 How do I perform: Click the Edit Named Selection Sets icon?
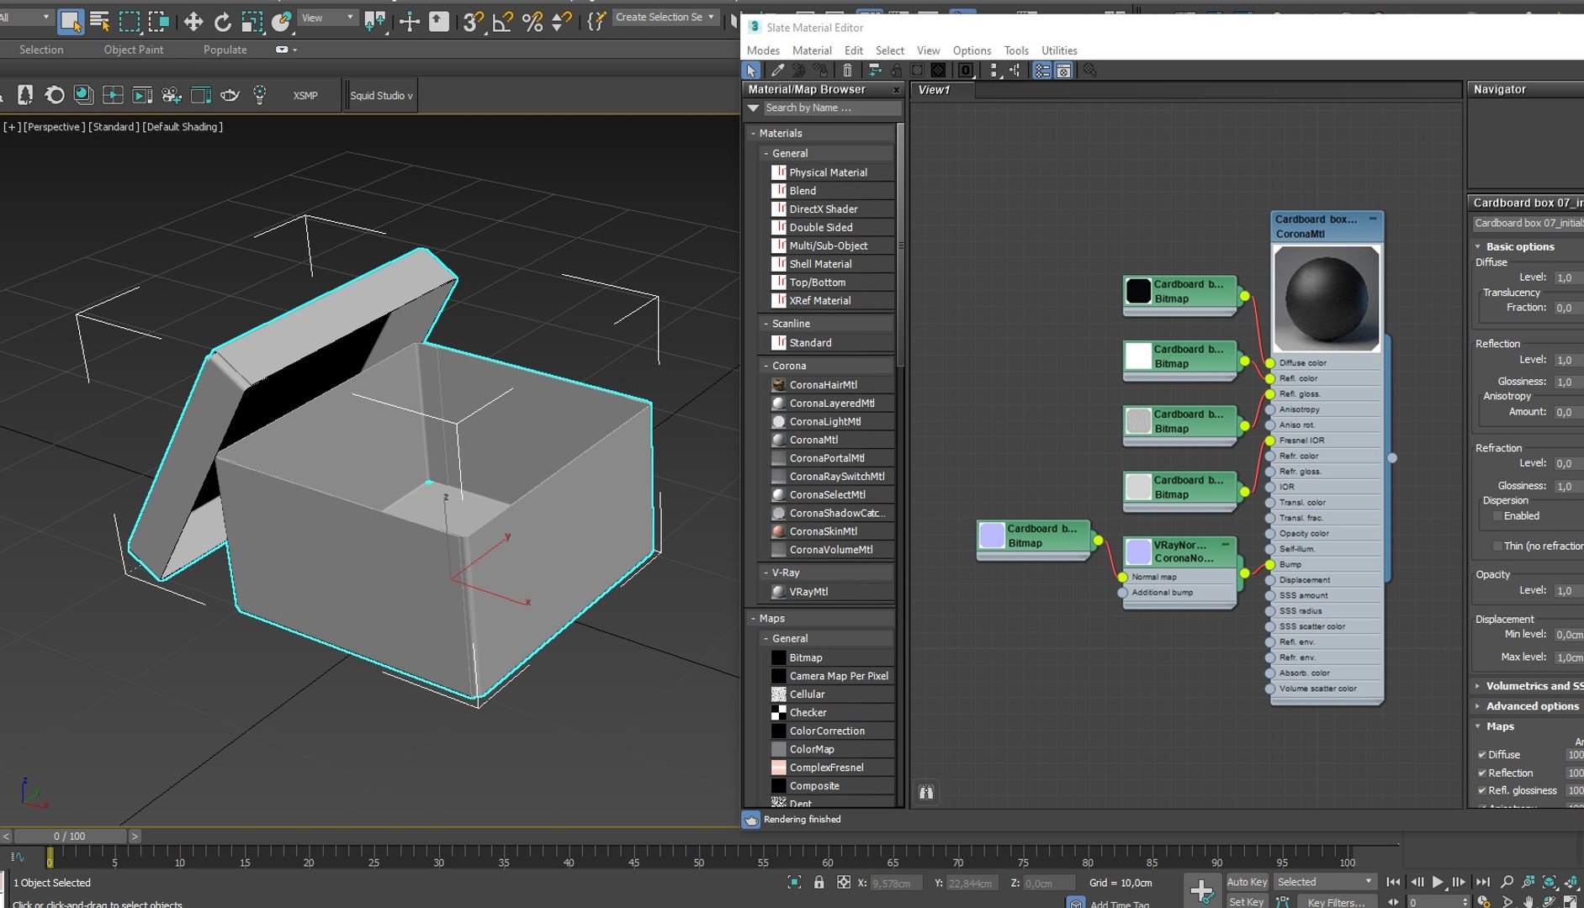tap(596, 20)
